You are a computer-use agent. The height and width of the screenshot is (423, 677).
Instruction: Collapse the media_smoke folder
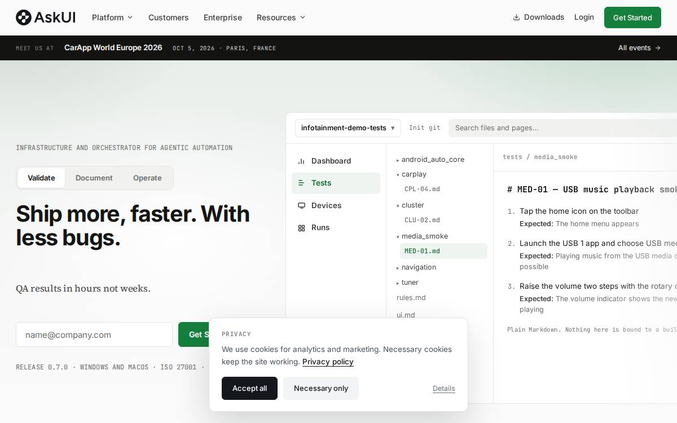click(x=422, y=236)
